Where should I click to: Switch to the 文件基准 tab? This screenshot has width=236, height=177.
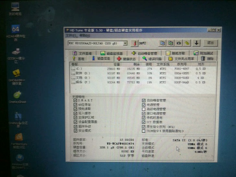(x=82, y=53)
